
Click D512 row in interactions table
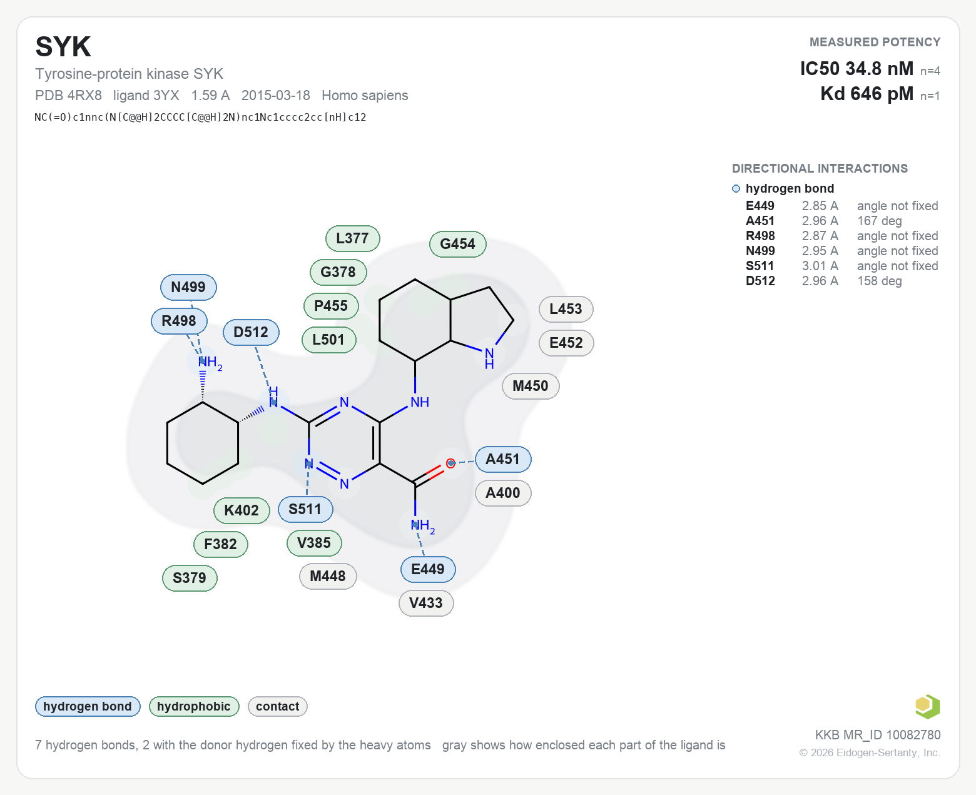pos(842,281)
